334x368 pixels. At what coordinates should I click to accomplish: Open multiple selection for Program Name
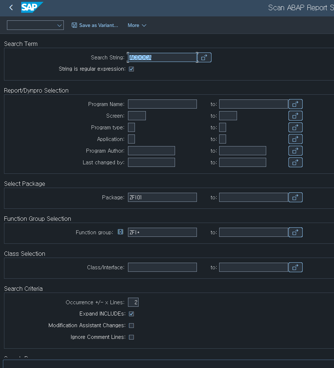pyautogui.click(x=295, y=104)
